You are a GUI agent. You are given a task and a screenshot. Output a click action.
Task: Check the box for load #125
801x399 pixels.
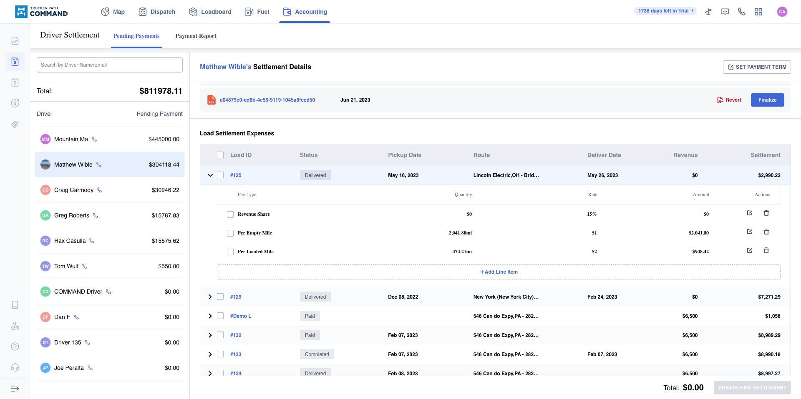click(220, 175)
